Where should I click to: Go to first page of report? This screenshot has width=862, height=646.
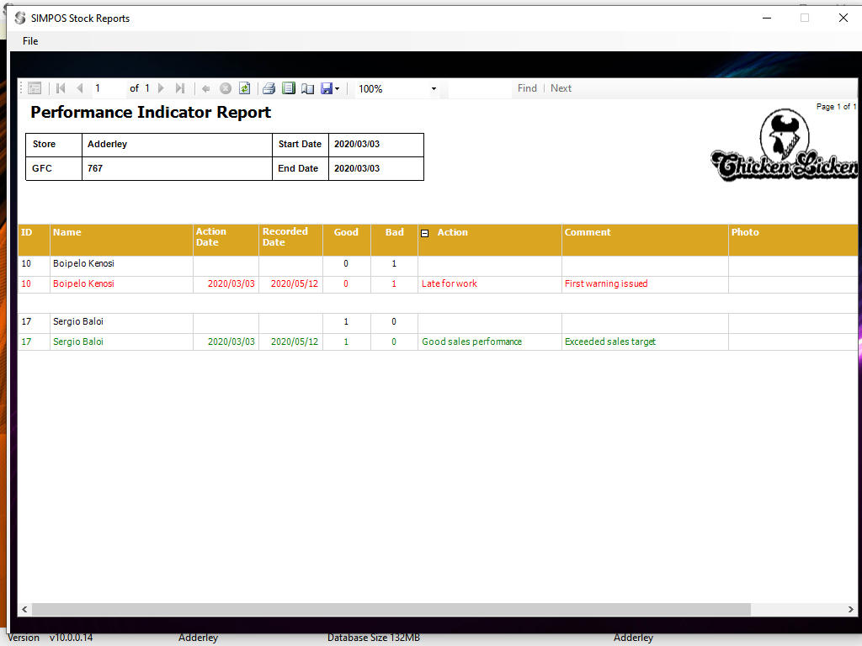[61, 88]
